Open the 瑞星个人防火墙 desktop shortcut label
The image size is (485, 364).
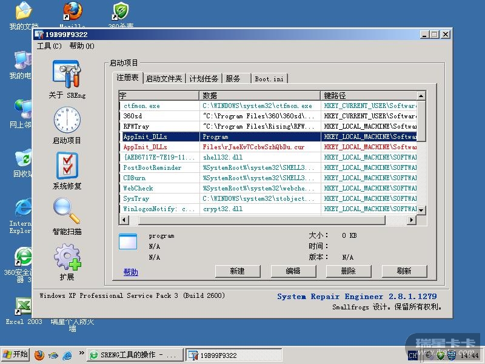(72, 325)
